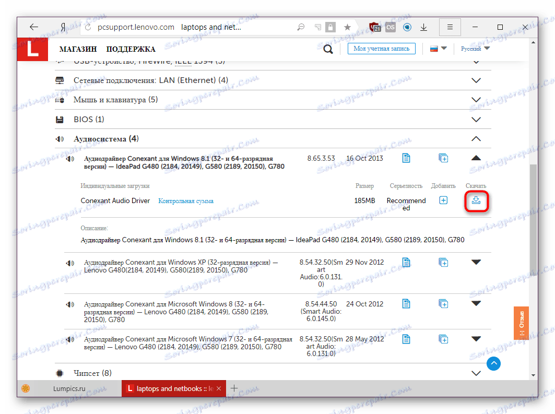Image resolution: width=555 pixels, height=414 pixels.
Task: Open the readme document icon for the Windows 7 driver
Action: point(406,339)
